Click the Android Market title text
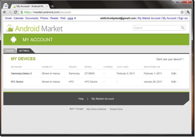195x137 pixels. [x=39, y=29]
